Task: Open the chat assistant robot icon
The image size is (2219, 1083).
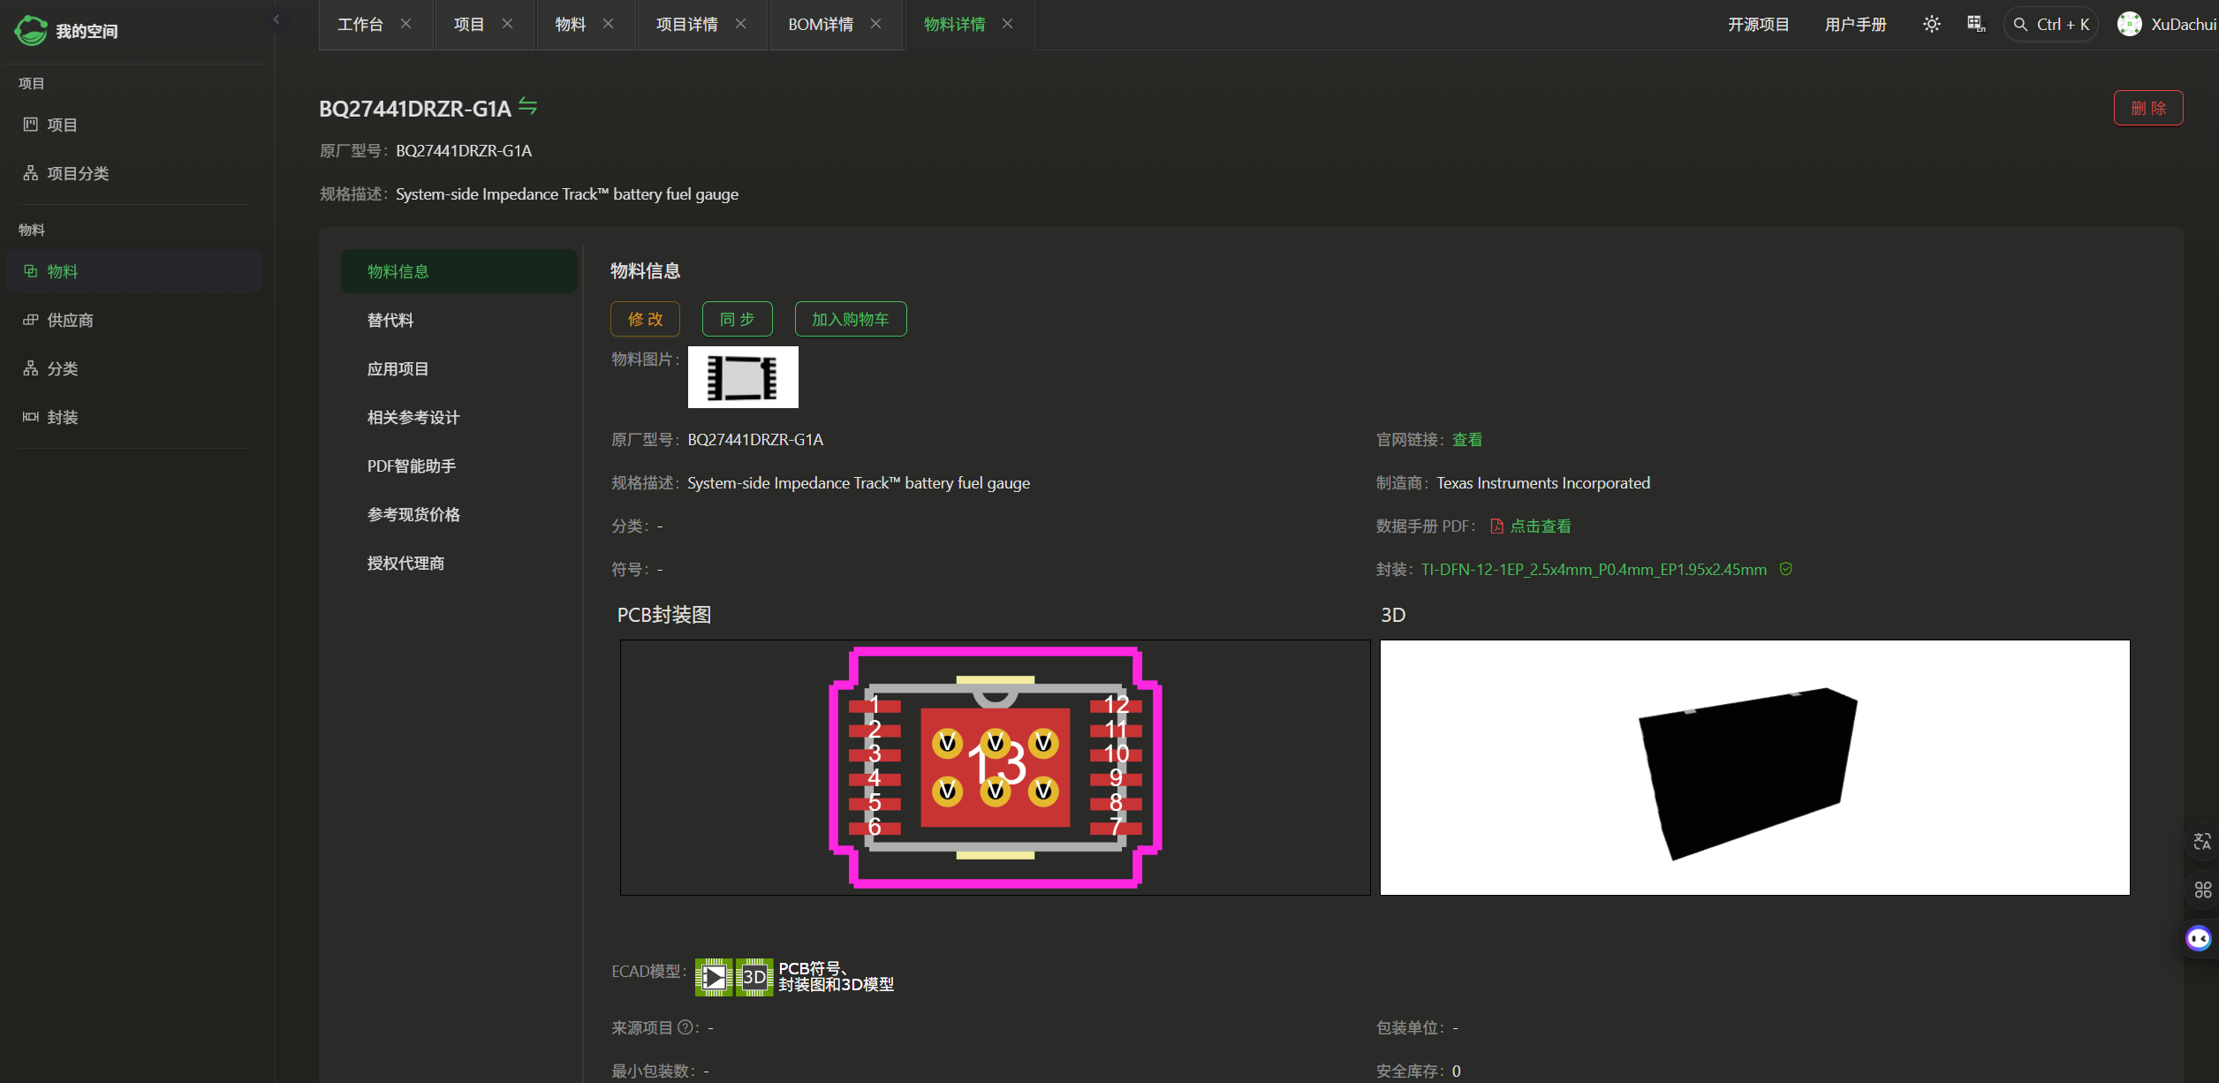Action: pos(2199,938)
